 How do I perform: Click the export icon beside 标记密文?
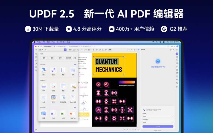click(x=75, y=58)
